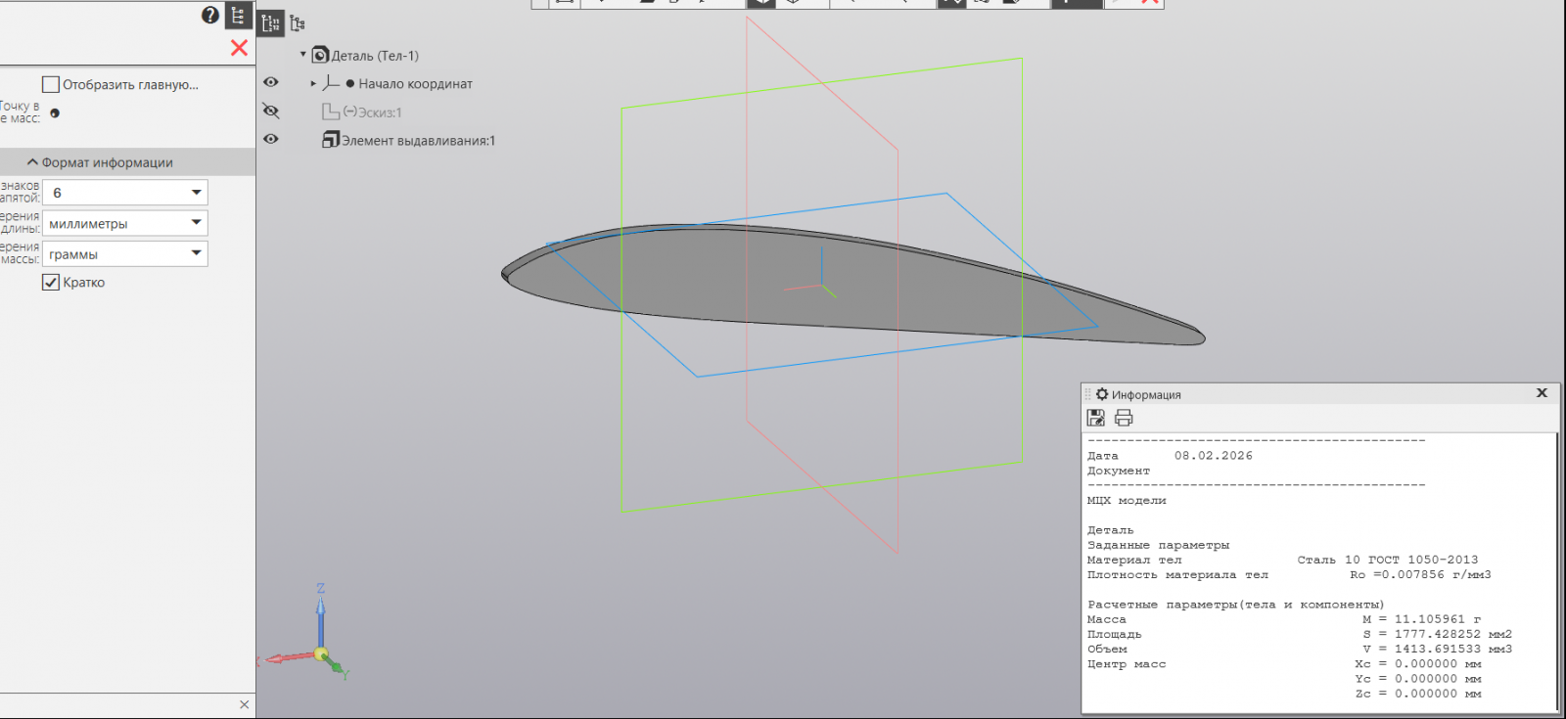This screenshot has width=1566, height=719.
Task: Hide Элемент выдавливания:1 with its eye icon
Action: click(271, 139)
